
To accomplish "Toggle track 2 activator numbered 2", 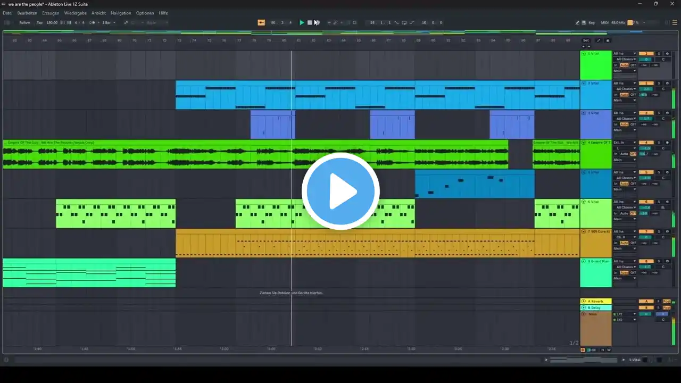I will (646, 84).
